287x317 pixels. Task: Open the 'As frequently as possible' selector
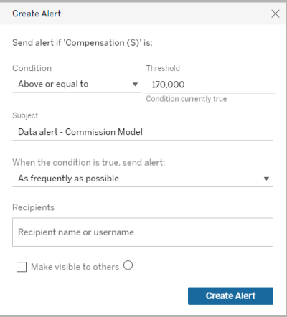tap(143, 179)
